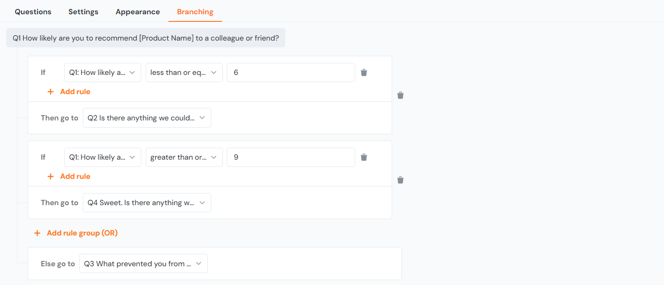The width and height of the screenshot is (664, 285).
Task: Open the 'Then go to Q2' dropdown
Action: 147,117
